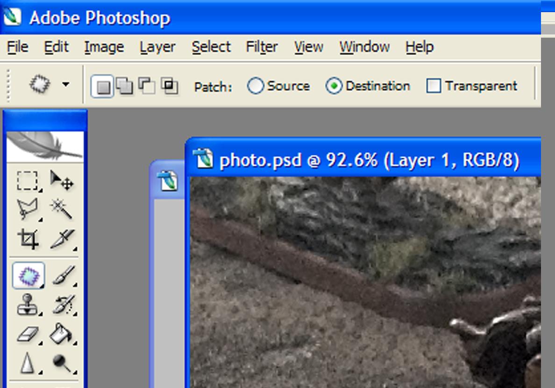The height and width of the screenshot is (388, 555).
Task: Select the Rectangular Marquee tool
Action: [x=28, y=181]
